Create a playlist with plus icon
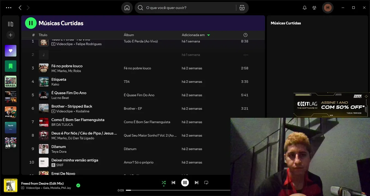This screenshot has width=370, height=196. 11,35
